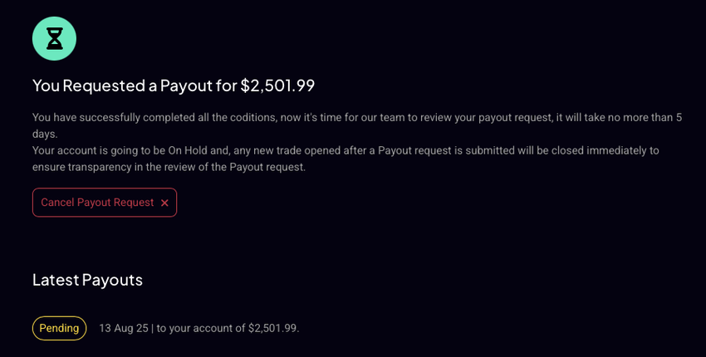This screenshot has height=357, width=706.
Task: Click the green hourglass status icon
Action: tap(54, 38)
